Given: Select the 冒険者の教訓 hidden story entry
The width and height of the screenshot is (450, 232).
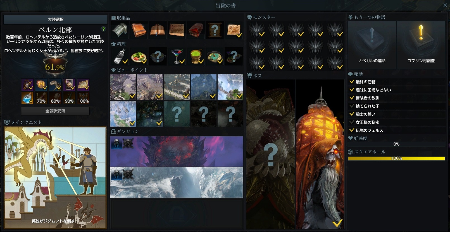Looking at the screenshot, I should [x=397, y=98].
